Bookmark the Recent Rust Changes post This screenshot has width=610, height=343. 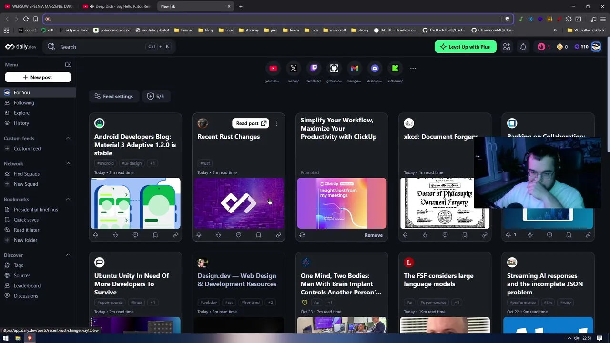(x=258, y=235)
